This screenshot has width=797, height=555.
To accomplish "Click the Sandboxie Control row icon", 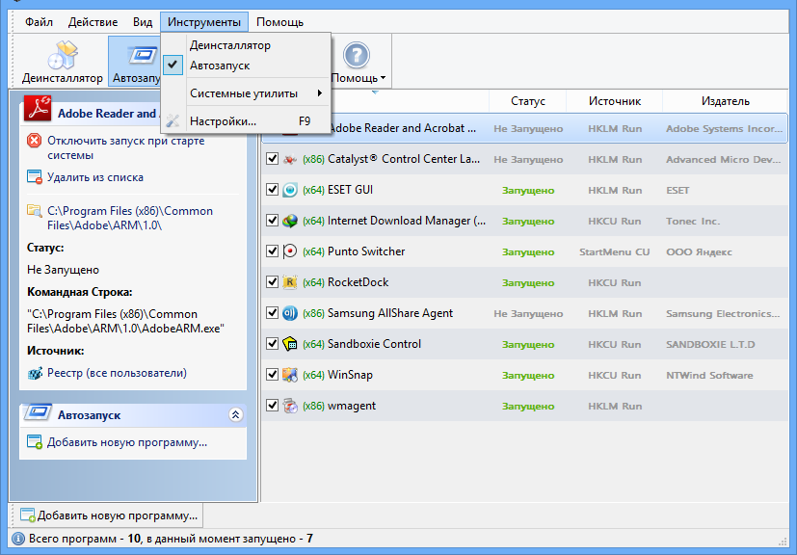I will pos(290,344).
